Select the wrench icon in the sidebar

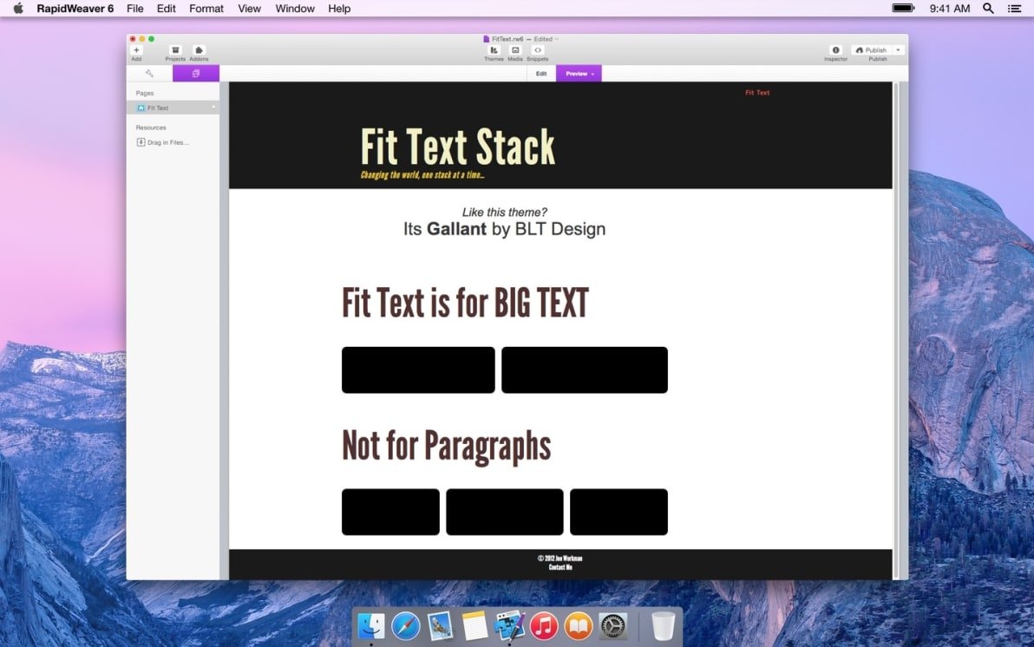click(147, 73)
